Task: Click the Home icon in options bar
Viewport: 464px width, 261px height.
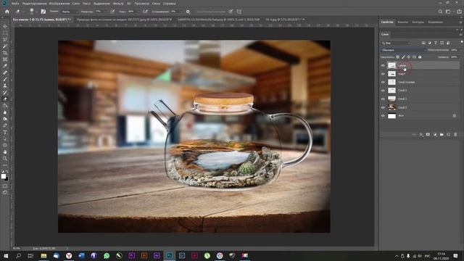Action: click(x=7, y=12)
